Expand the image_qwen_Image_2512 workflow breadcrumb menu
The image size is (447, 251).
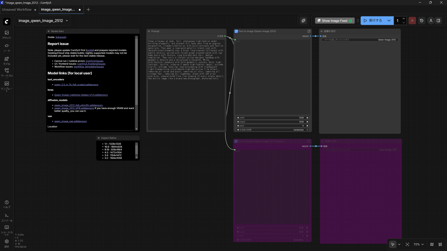[x=67, y=21]
